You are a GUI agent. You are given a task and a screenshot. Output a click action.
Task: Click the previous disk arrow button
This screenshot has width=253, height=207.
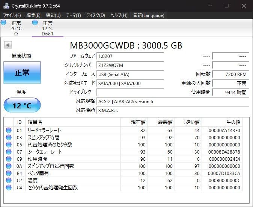8,45
